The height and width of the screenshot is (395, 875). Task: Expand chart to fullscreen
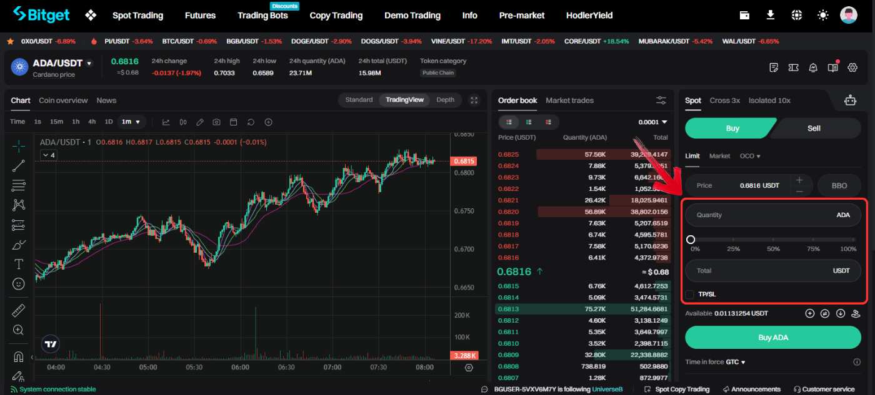(474, 100)
